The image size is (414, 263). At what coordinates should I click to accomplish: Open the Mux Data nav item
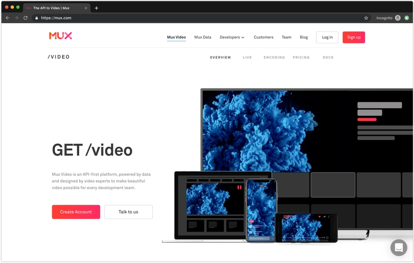tap(203, 37)
